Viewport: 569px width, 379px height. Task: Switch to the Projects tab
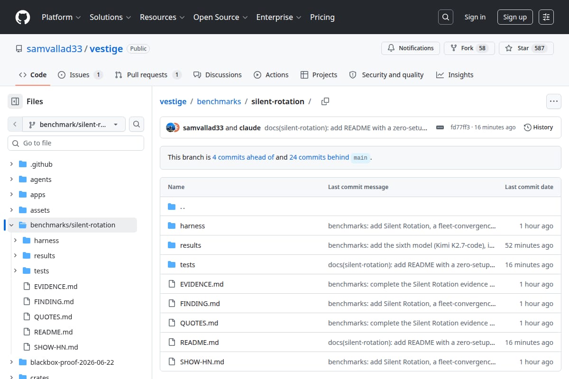[319, 75]
